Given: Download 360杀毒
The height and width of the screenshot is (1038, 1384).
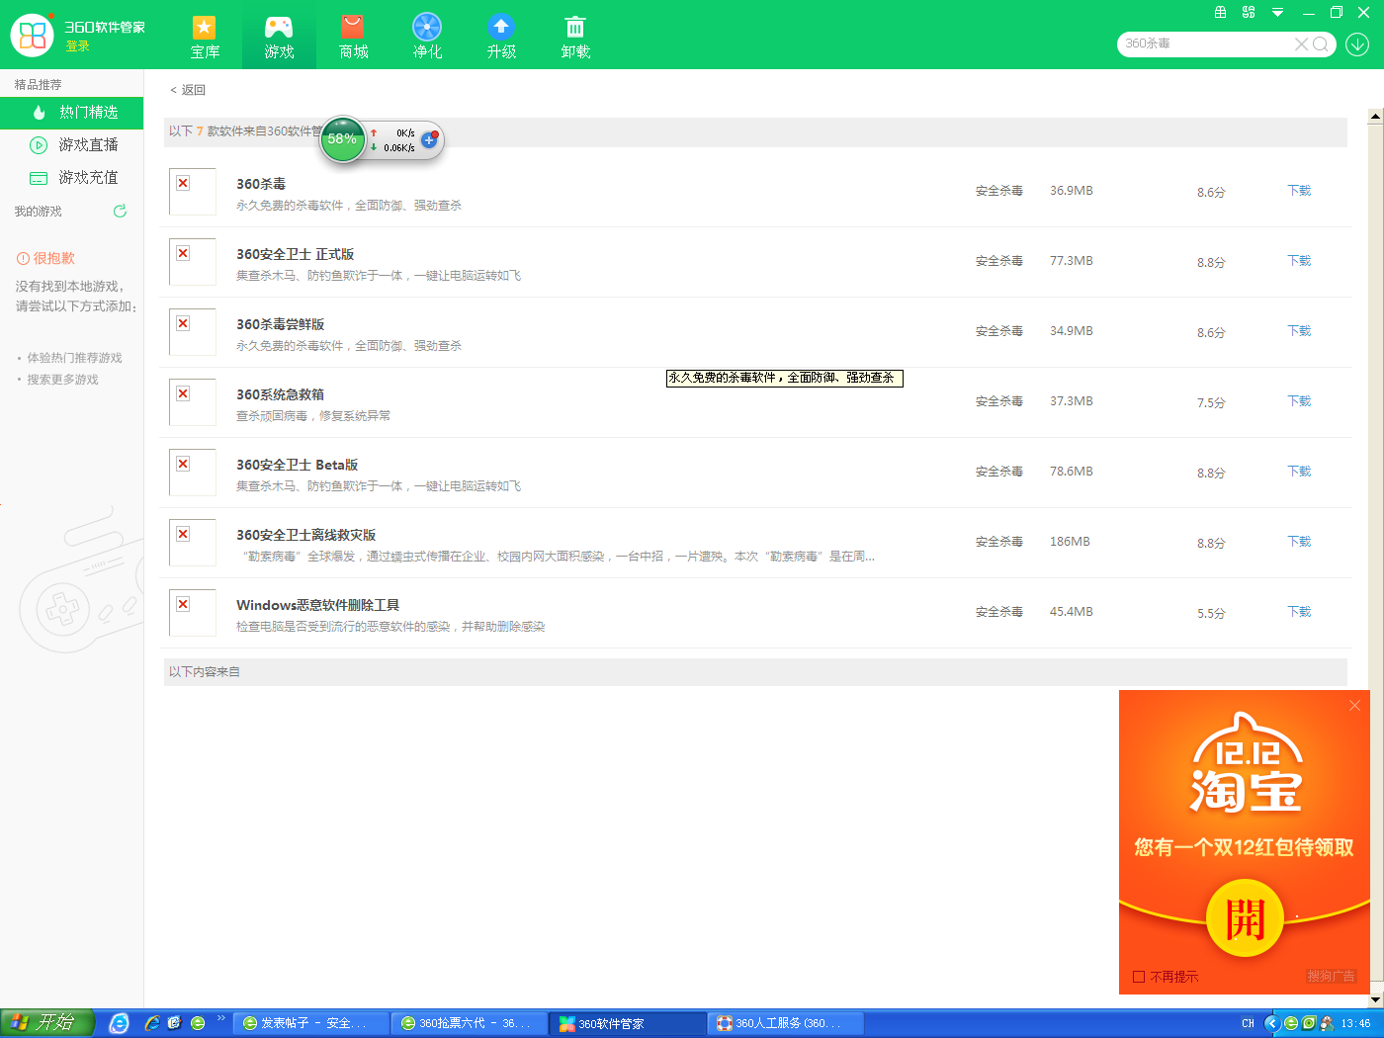Looking at the screenshot, I should (x=1299, y=191).
